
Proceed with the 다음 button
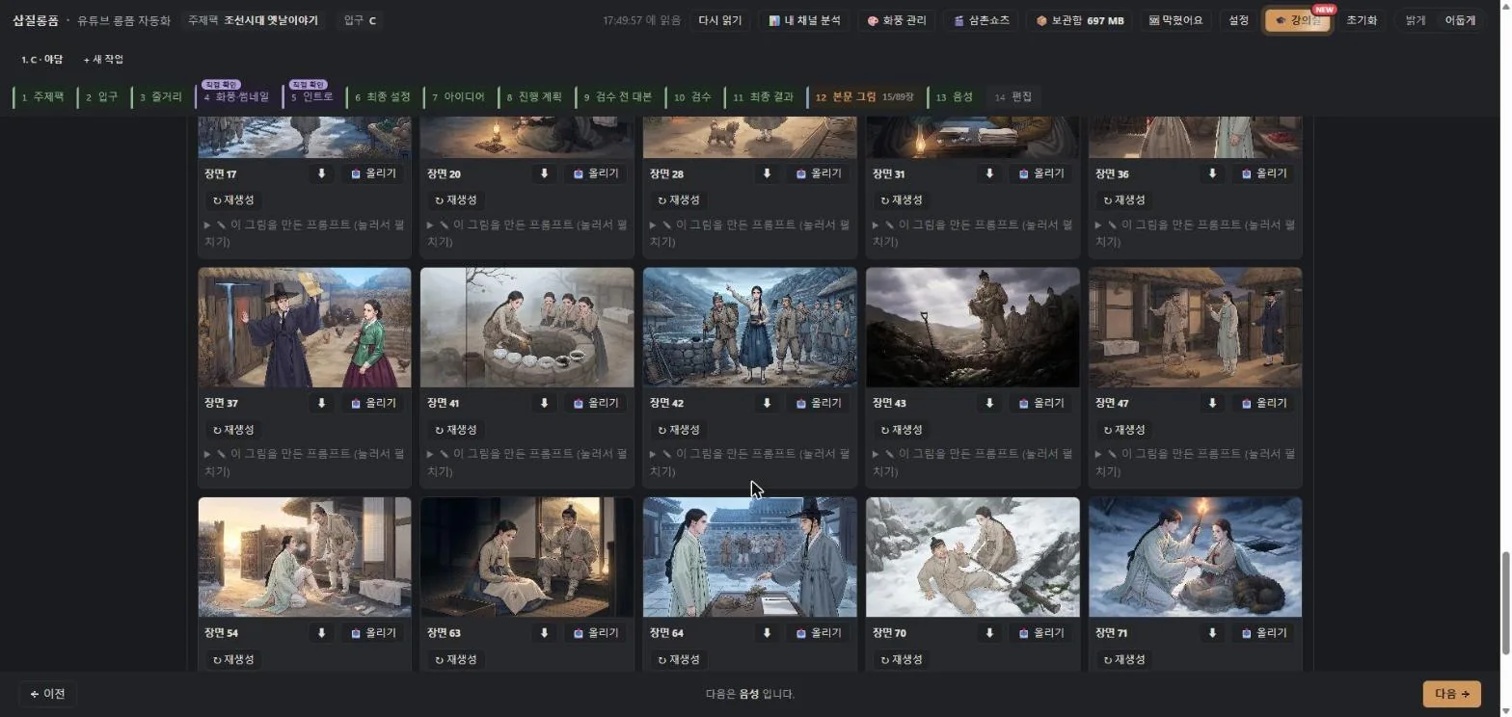click(x=1451, y=694)
